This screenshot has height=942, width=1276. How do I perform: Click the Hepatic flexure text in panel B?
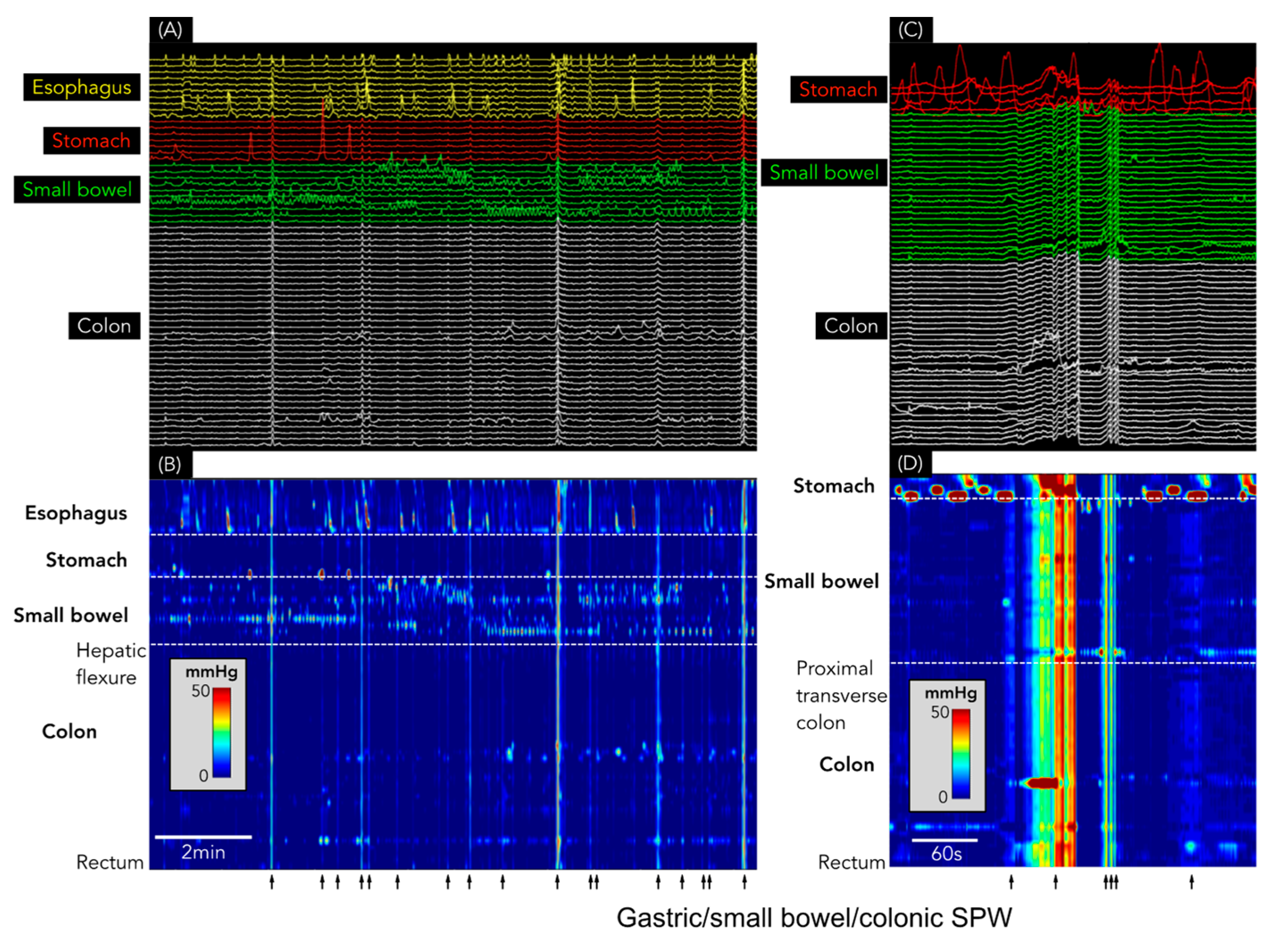[110, 664]
